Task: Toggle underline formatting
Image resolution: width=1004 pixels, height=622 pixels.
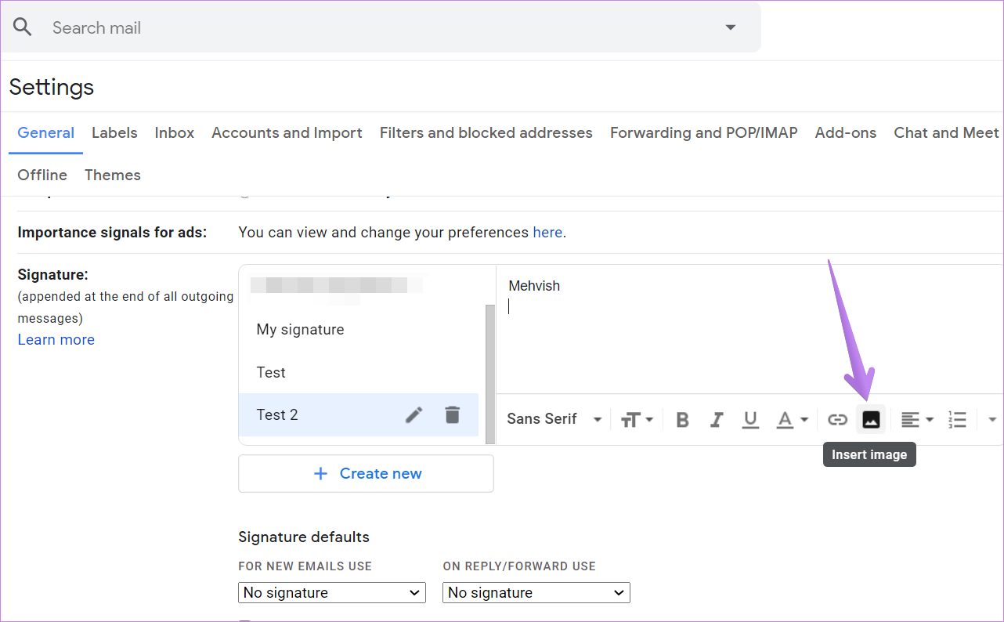Action: (750, 419)
